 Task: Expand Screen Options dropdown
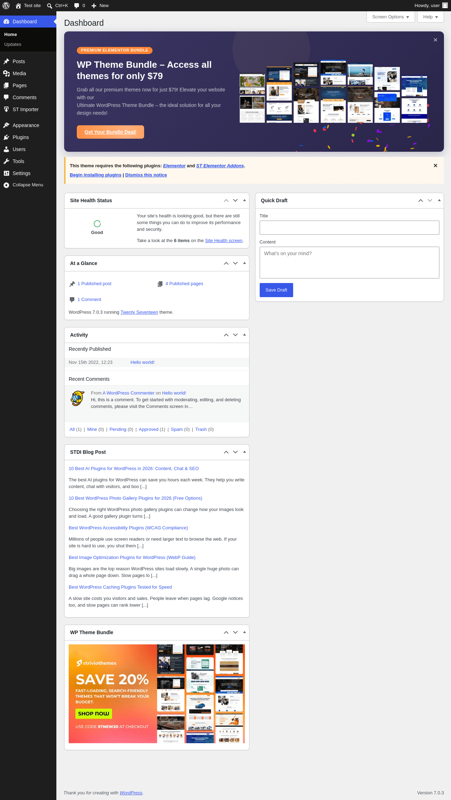(391, 17)
